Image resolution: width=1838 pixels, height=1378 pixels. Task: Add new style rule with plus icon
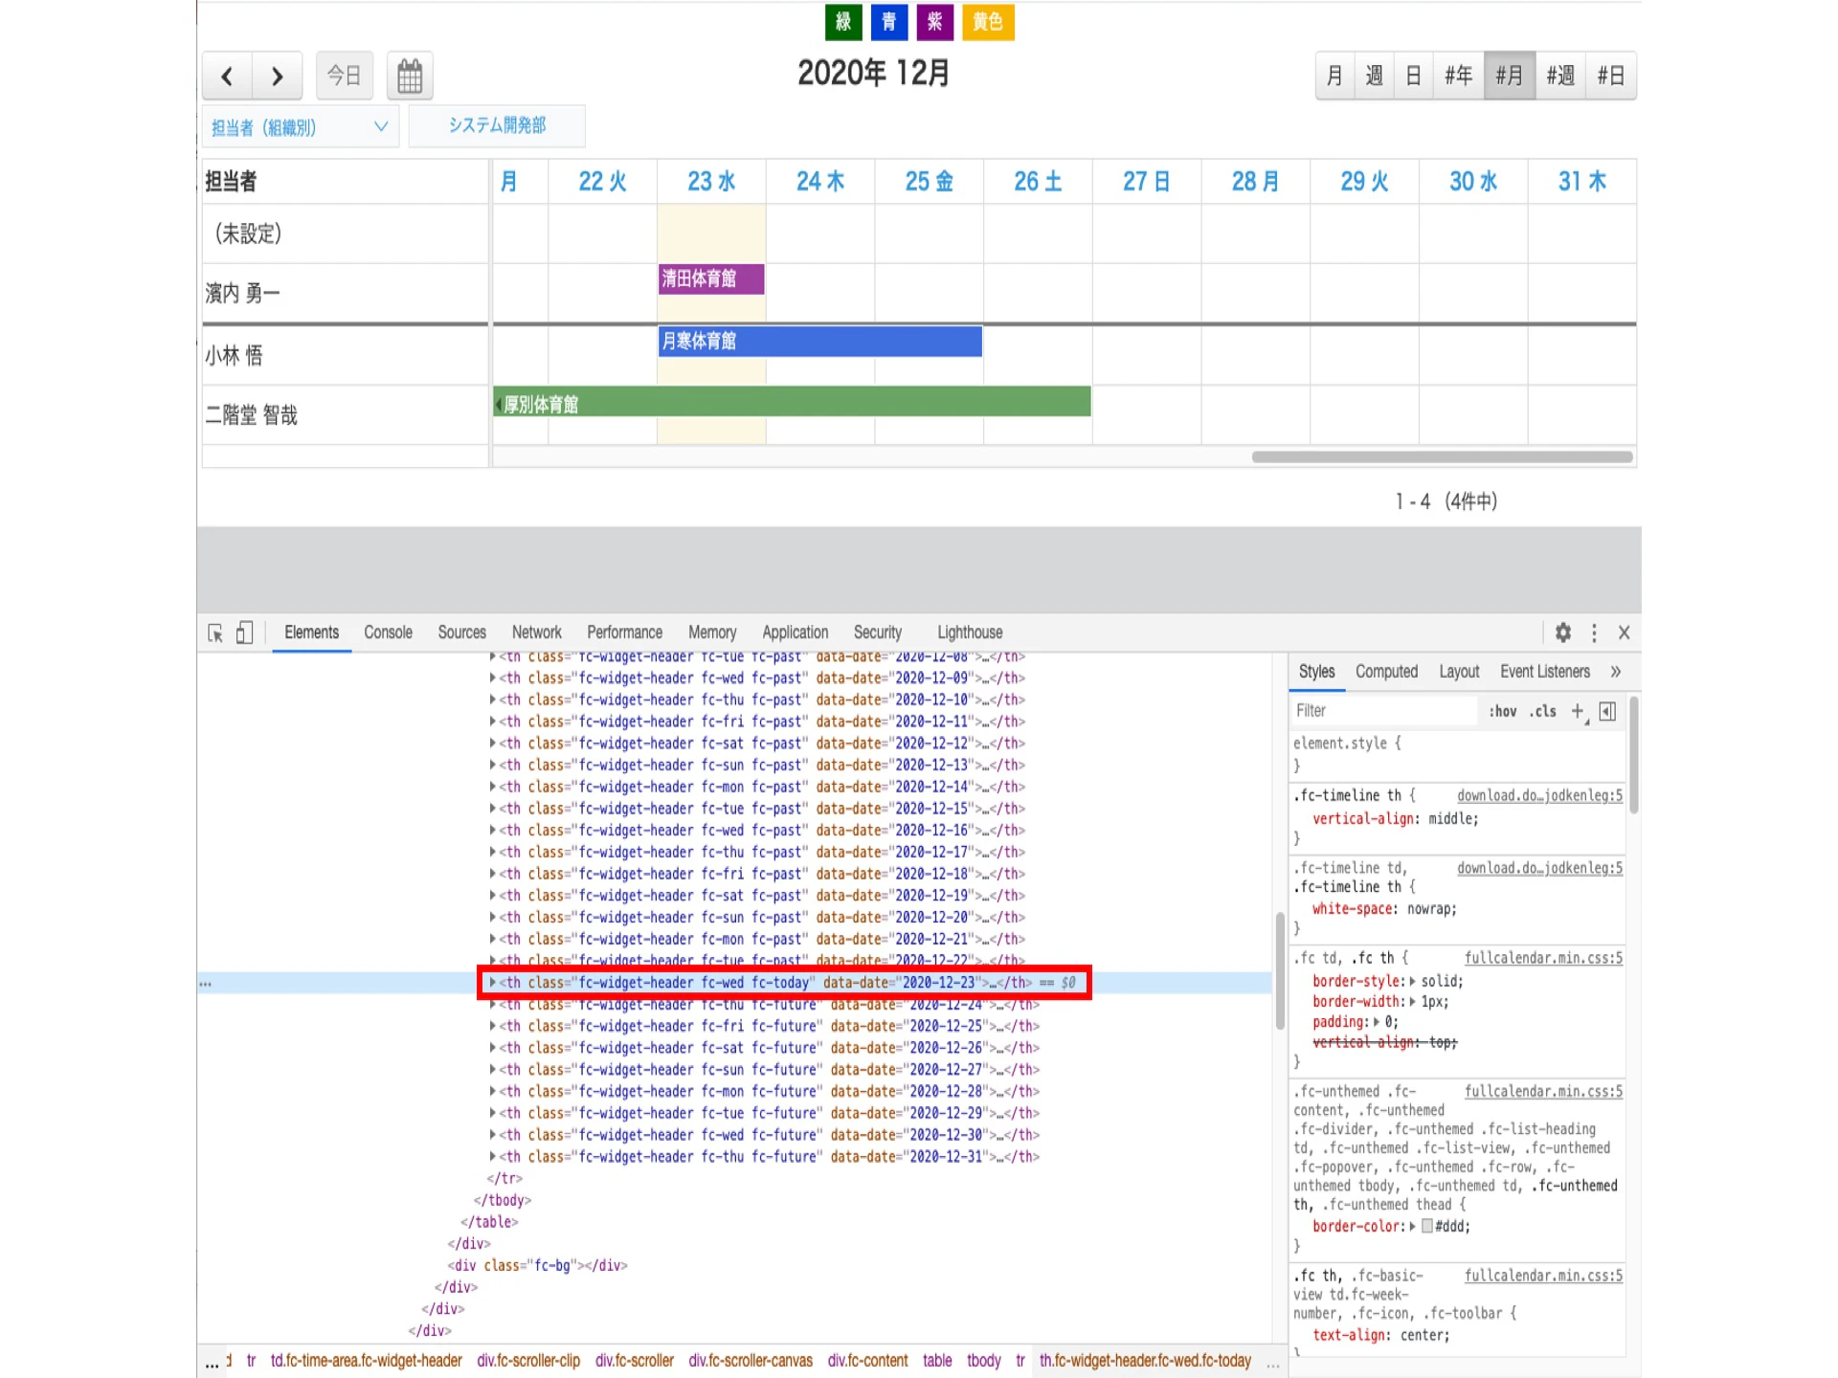[1579, 711]
